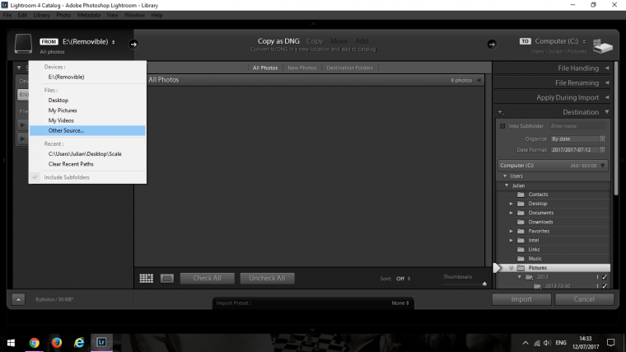Launch Firefox from the taskbar
The image size is (626, 352).
click(x=57, y=343)
